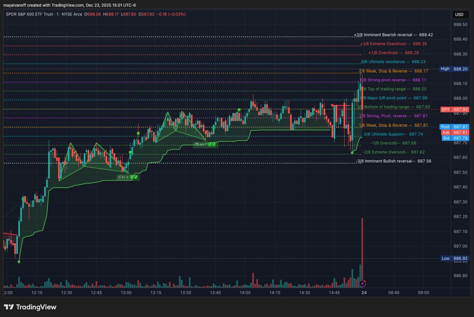Click the TradingView wordmark at the bottom
The height and width of the screenshot is (317, 474).
click(36, 307)
